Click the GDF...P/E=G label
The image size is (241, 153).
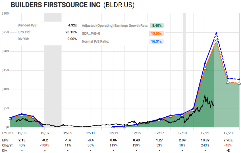tap(91, 33)
